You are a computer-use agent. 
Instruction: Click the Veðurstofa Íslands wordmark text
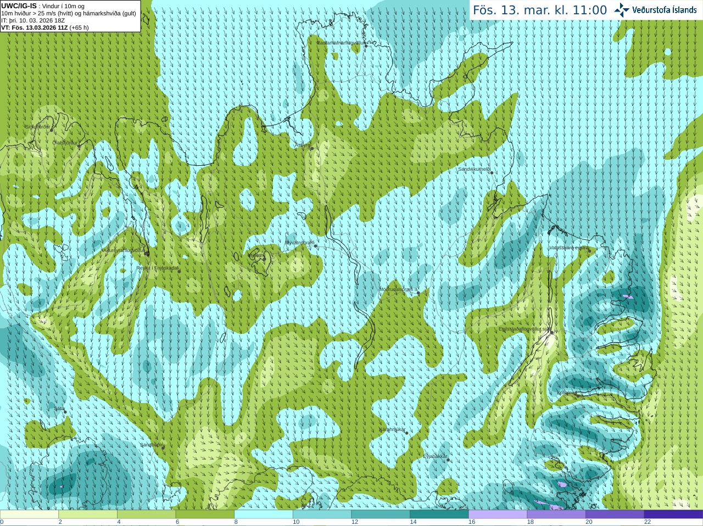(665, 10)
